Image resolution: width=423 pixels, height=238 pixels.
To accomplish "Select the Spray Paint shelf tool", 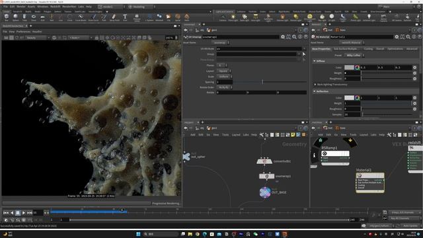I will [x=114, y=18].
